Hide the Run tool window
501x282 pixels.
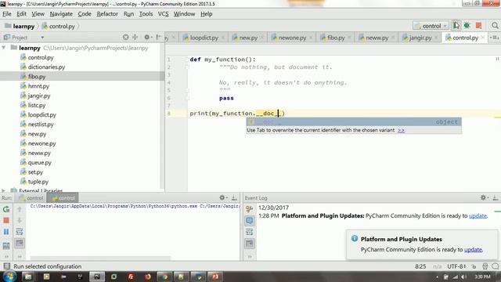(x=234, y=197)
